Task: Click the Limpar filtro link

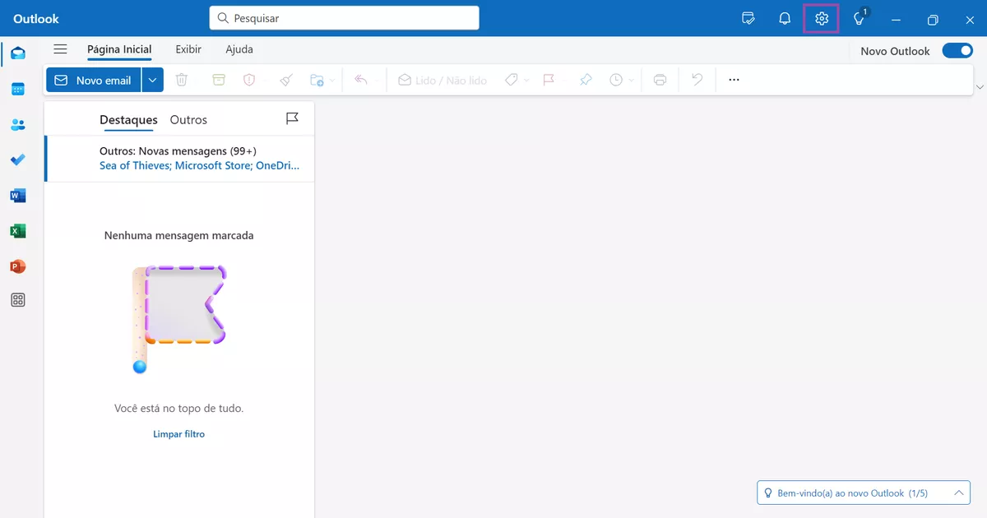Action: [x=178, y=433]
